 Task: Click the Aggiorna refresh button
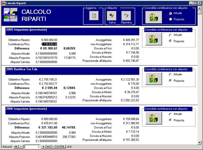click(94, 17)
